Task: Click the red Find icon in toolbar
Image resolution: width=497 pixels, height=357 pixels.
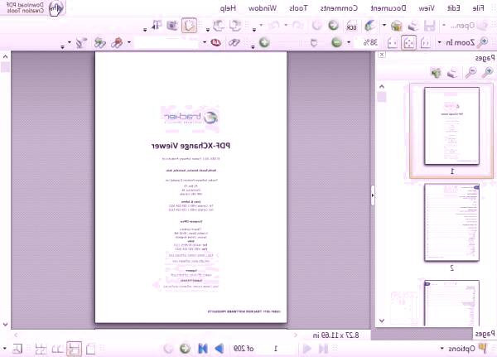Action: (x=216, y=42)
